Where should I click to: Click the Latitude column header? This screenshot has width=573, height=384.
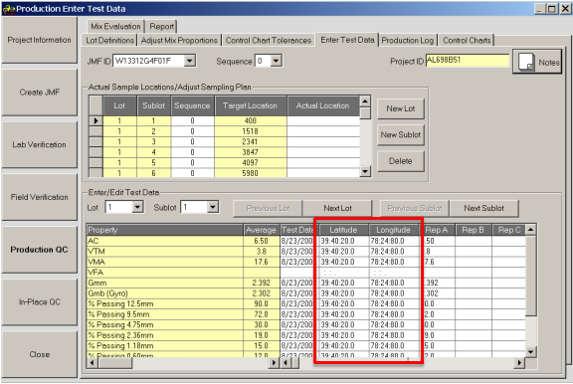[343, 230]
